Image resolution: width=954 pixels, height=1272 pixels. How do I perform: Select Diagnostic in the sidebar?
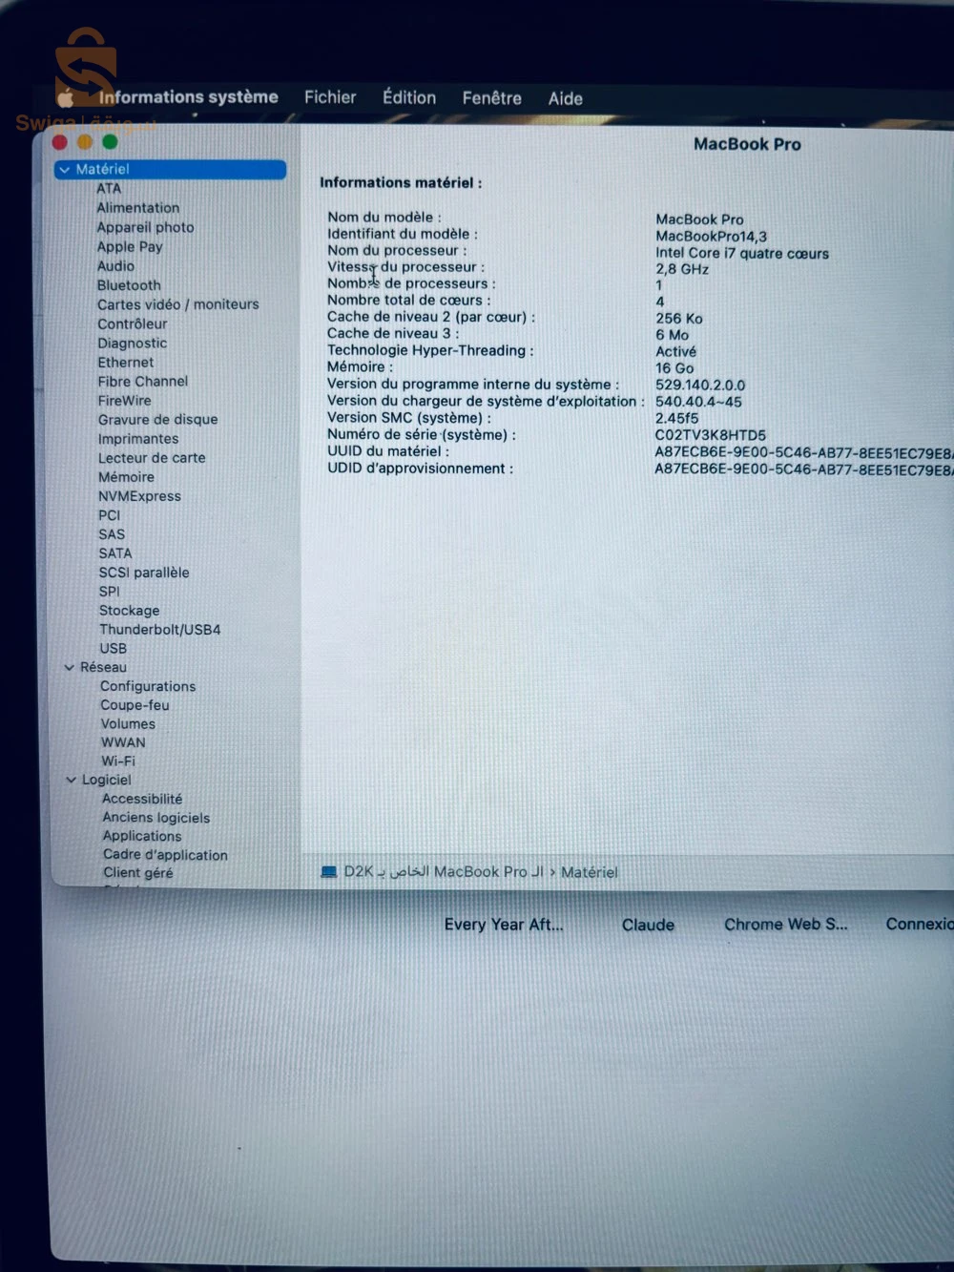pyautogui.click(x=133, y=344)
